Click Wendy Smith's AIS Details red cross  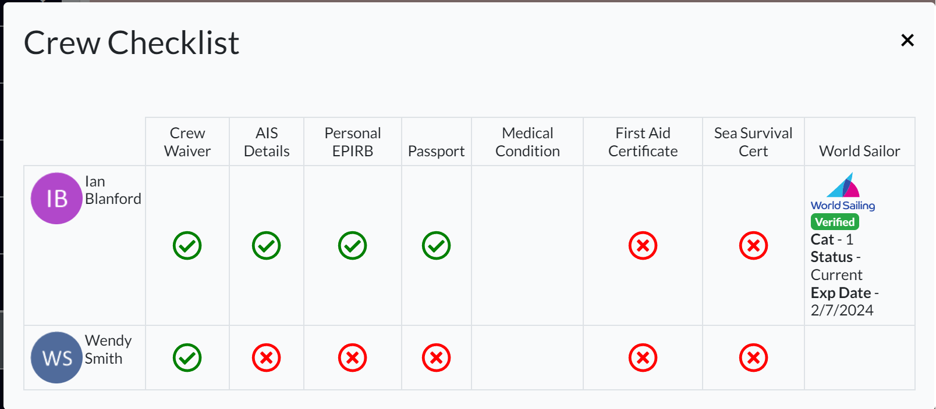[267, 358]
